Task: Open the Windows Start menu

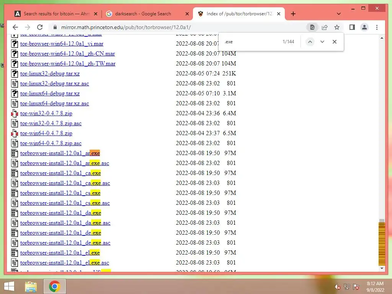Action: coord(9,286)
